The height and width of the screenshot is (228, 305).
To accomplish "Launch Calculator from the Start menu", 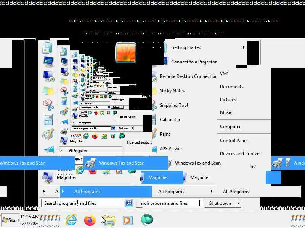I will (x=170, y=120).
